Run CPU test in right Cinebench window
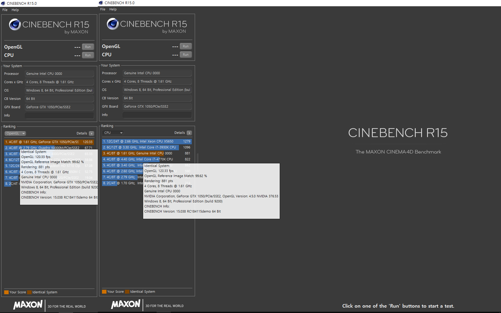This screenshot has width=501, height=313. point(186,55)
